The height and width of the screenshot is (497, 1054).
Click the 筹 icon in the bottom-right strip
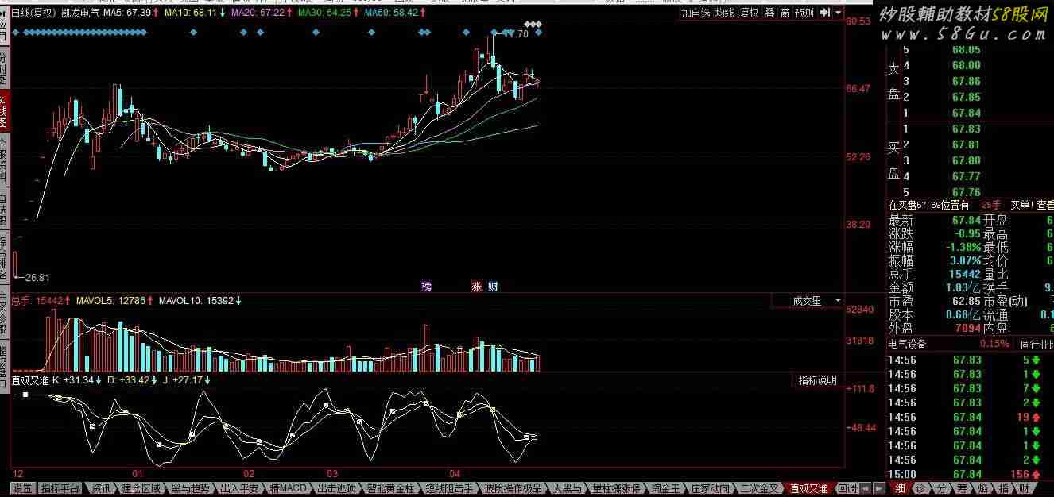pyautogui.click(x=962, y=488)
